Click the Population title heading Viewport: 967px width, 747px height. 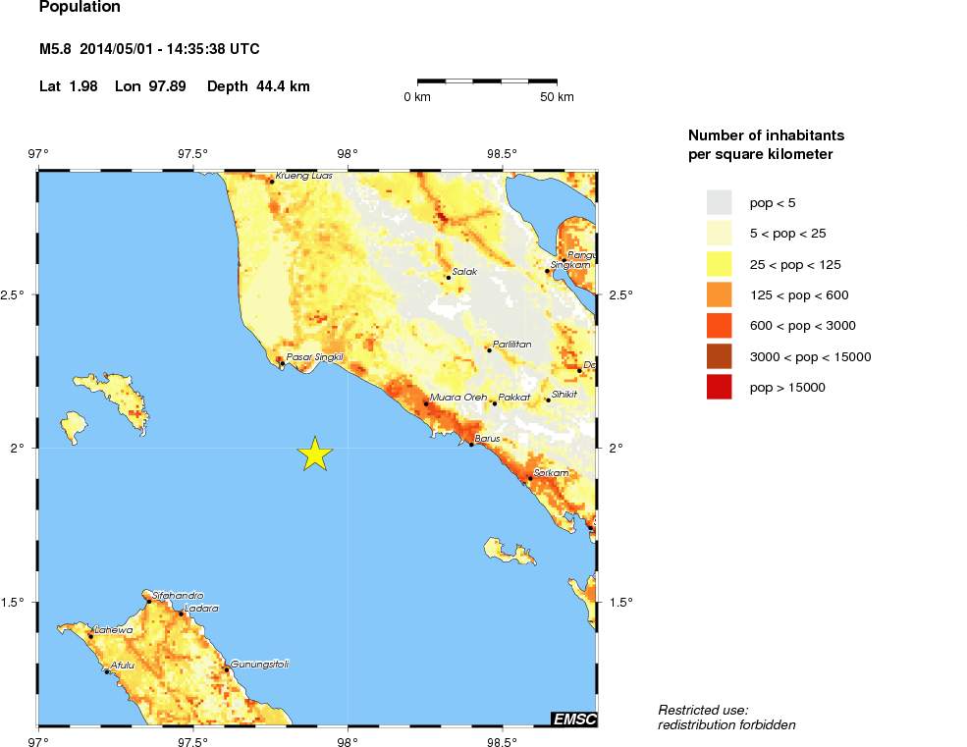pos(80,8)
